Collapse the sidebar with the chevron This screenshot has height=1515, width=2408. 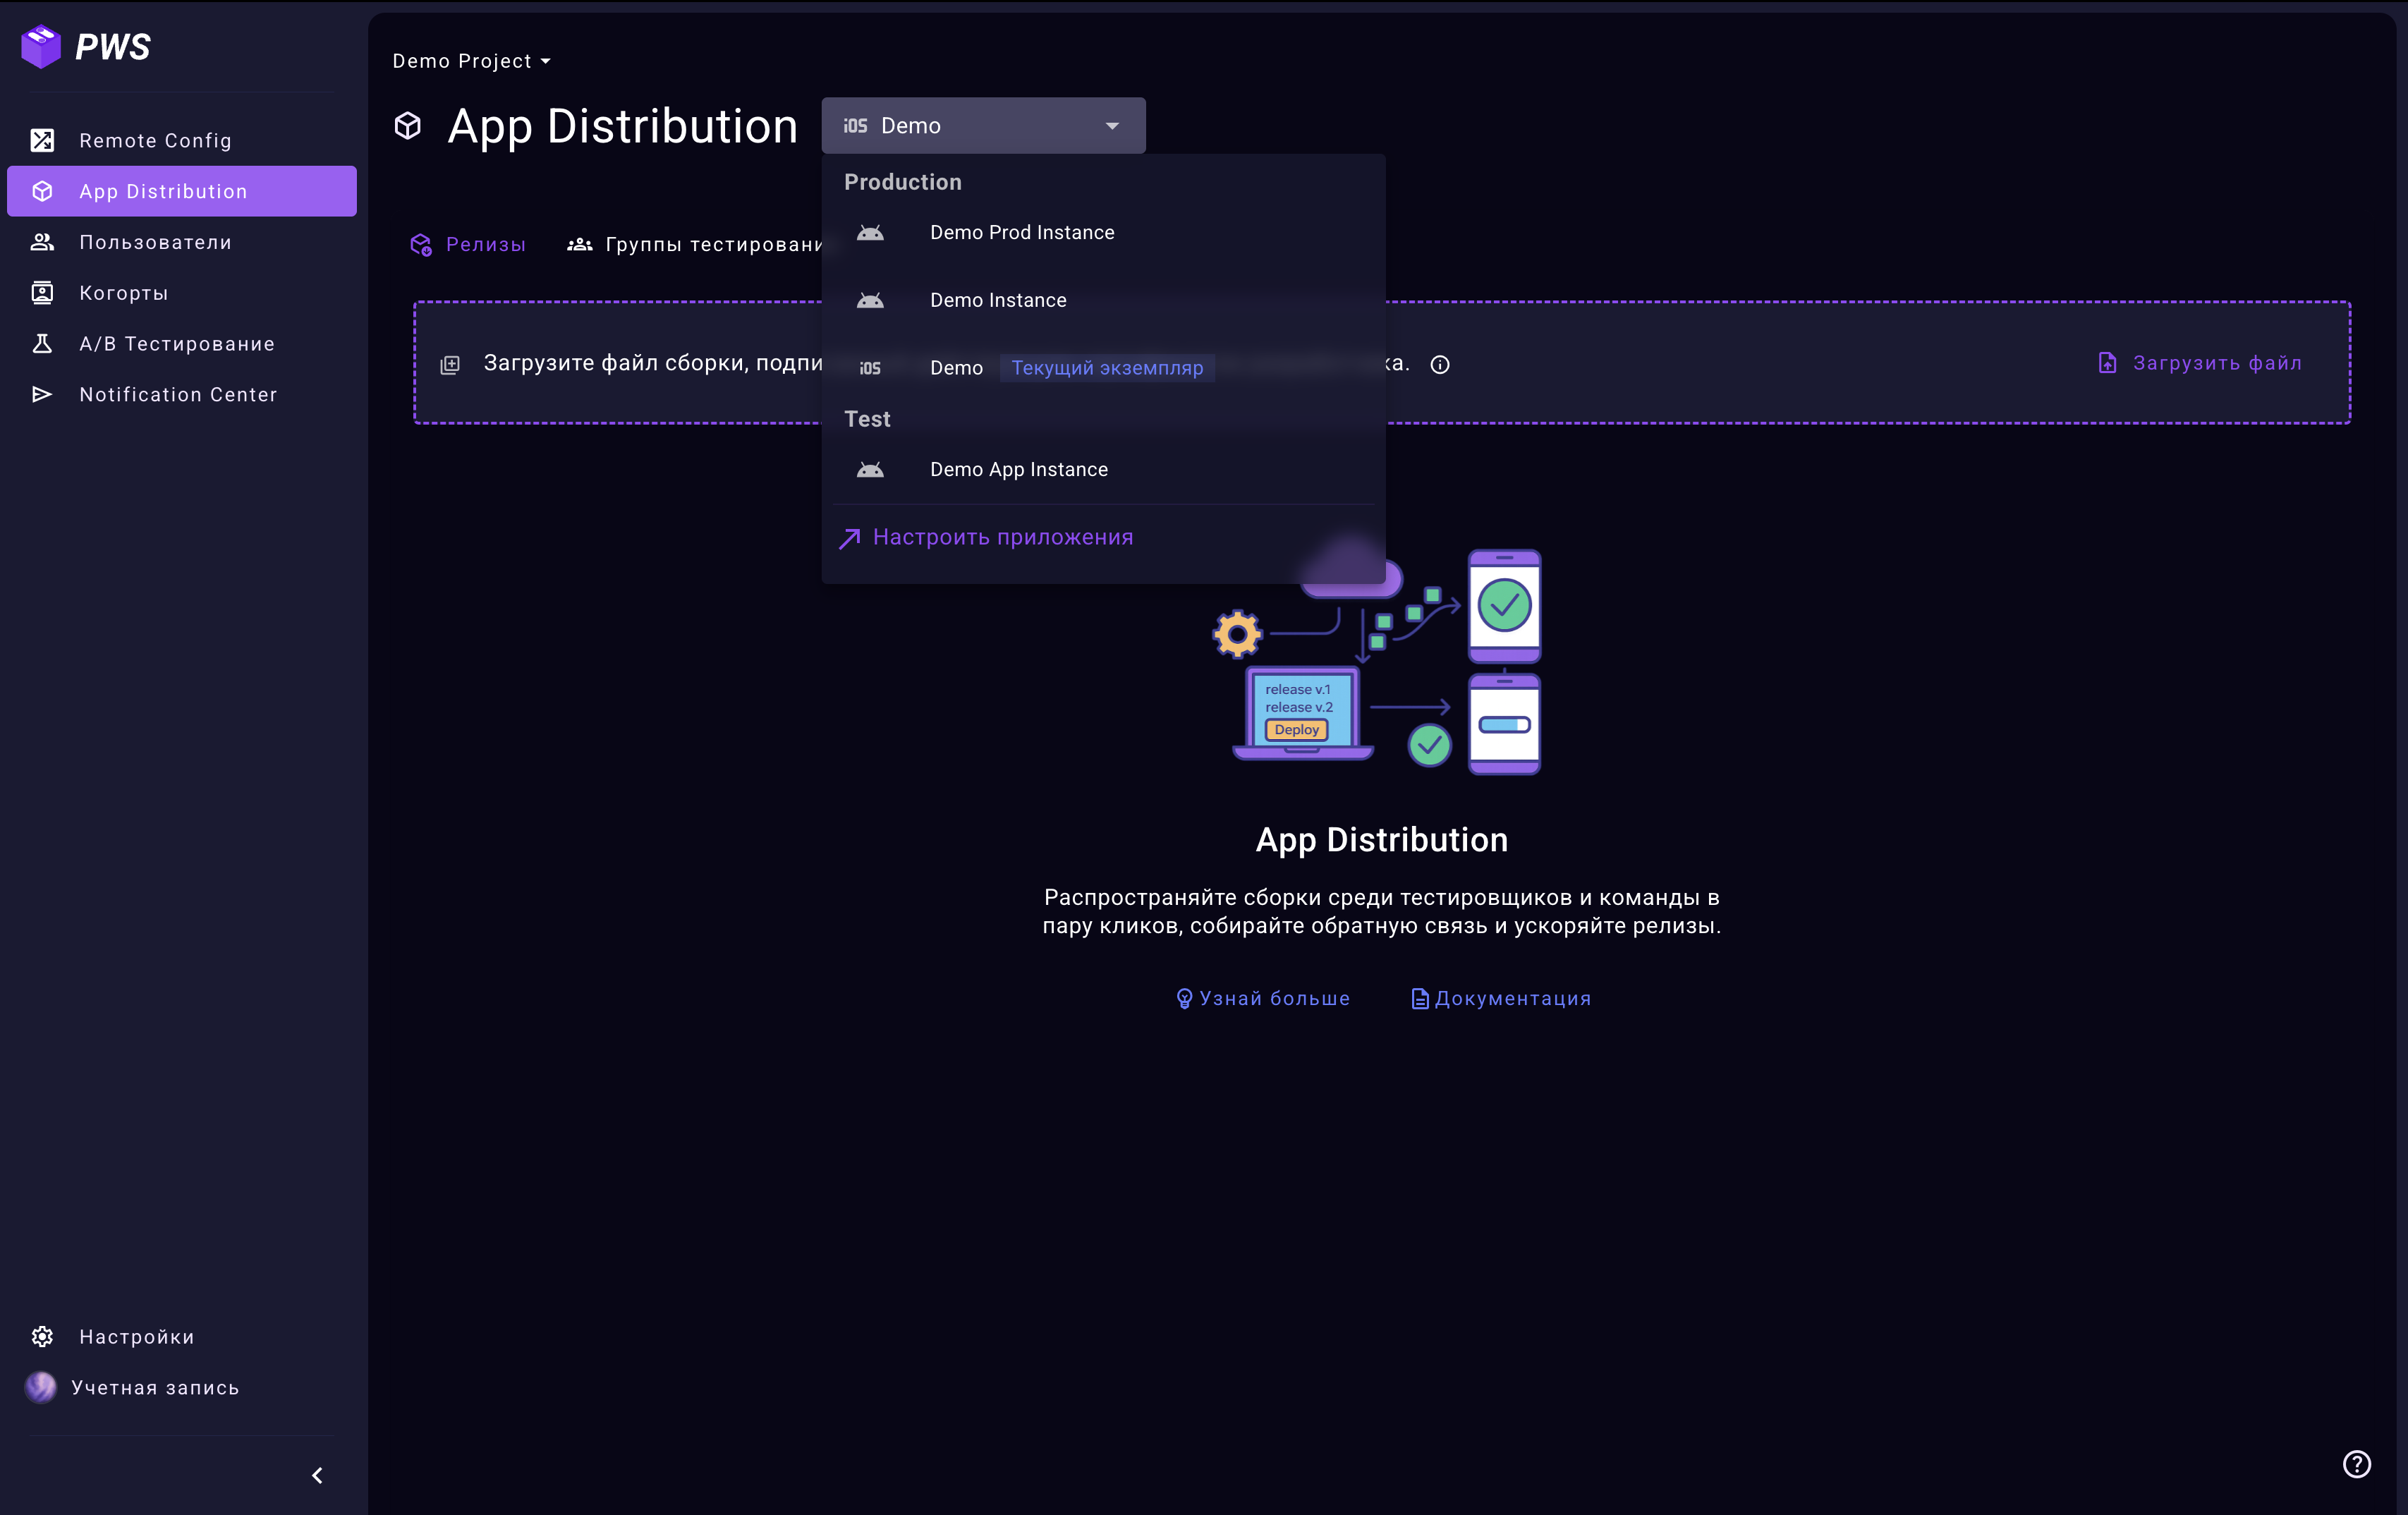(317, 1475)
